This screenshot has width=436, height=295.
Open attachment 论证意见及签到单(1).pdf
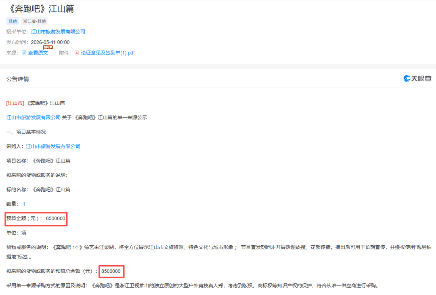tap(108, 53)
